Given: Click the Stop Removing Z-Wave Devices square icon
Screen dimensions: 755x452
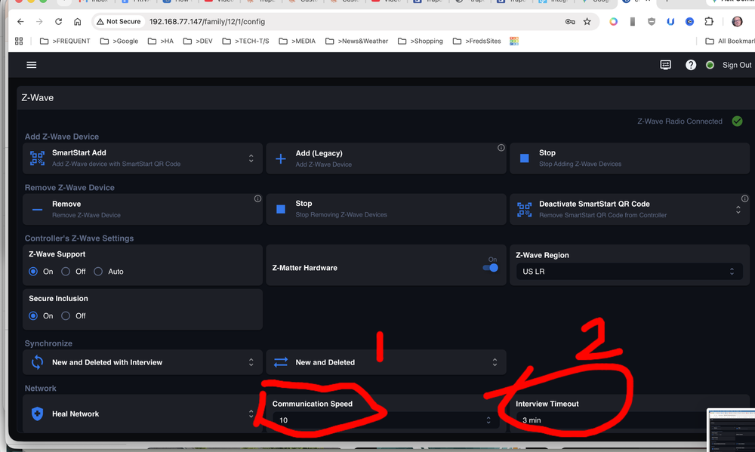Looking at the screenshot, I should pos(281,209).
